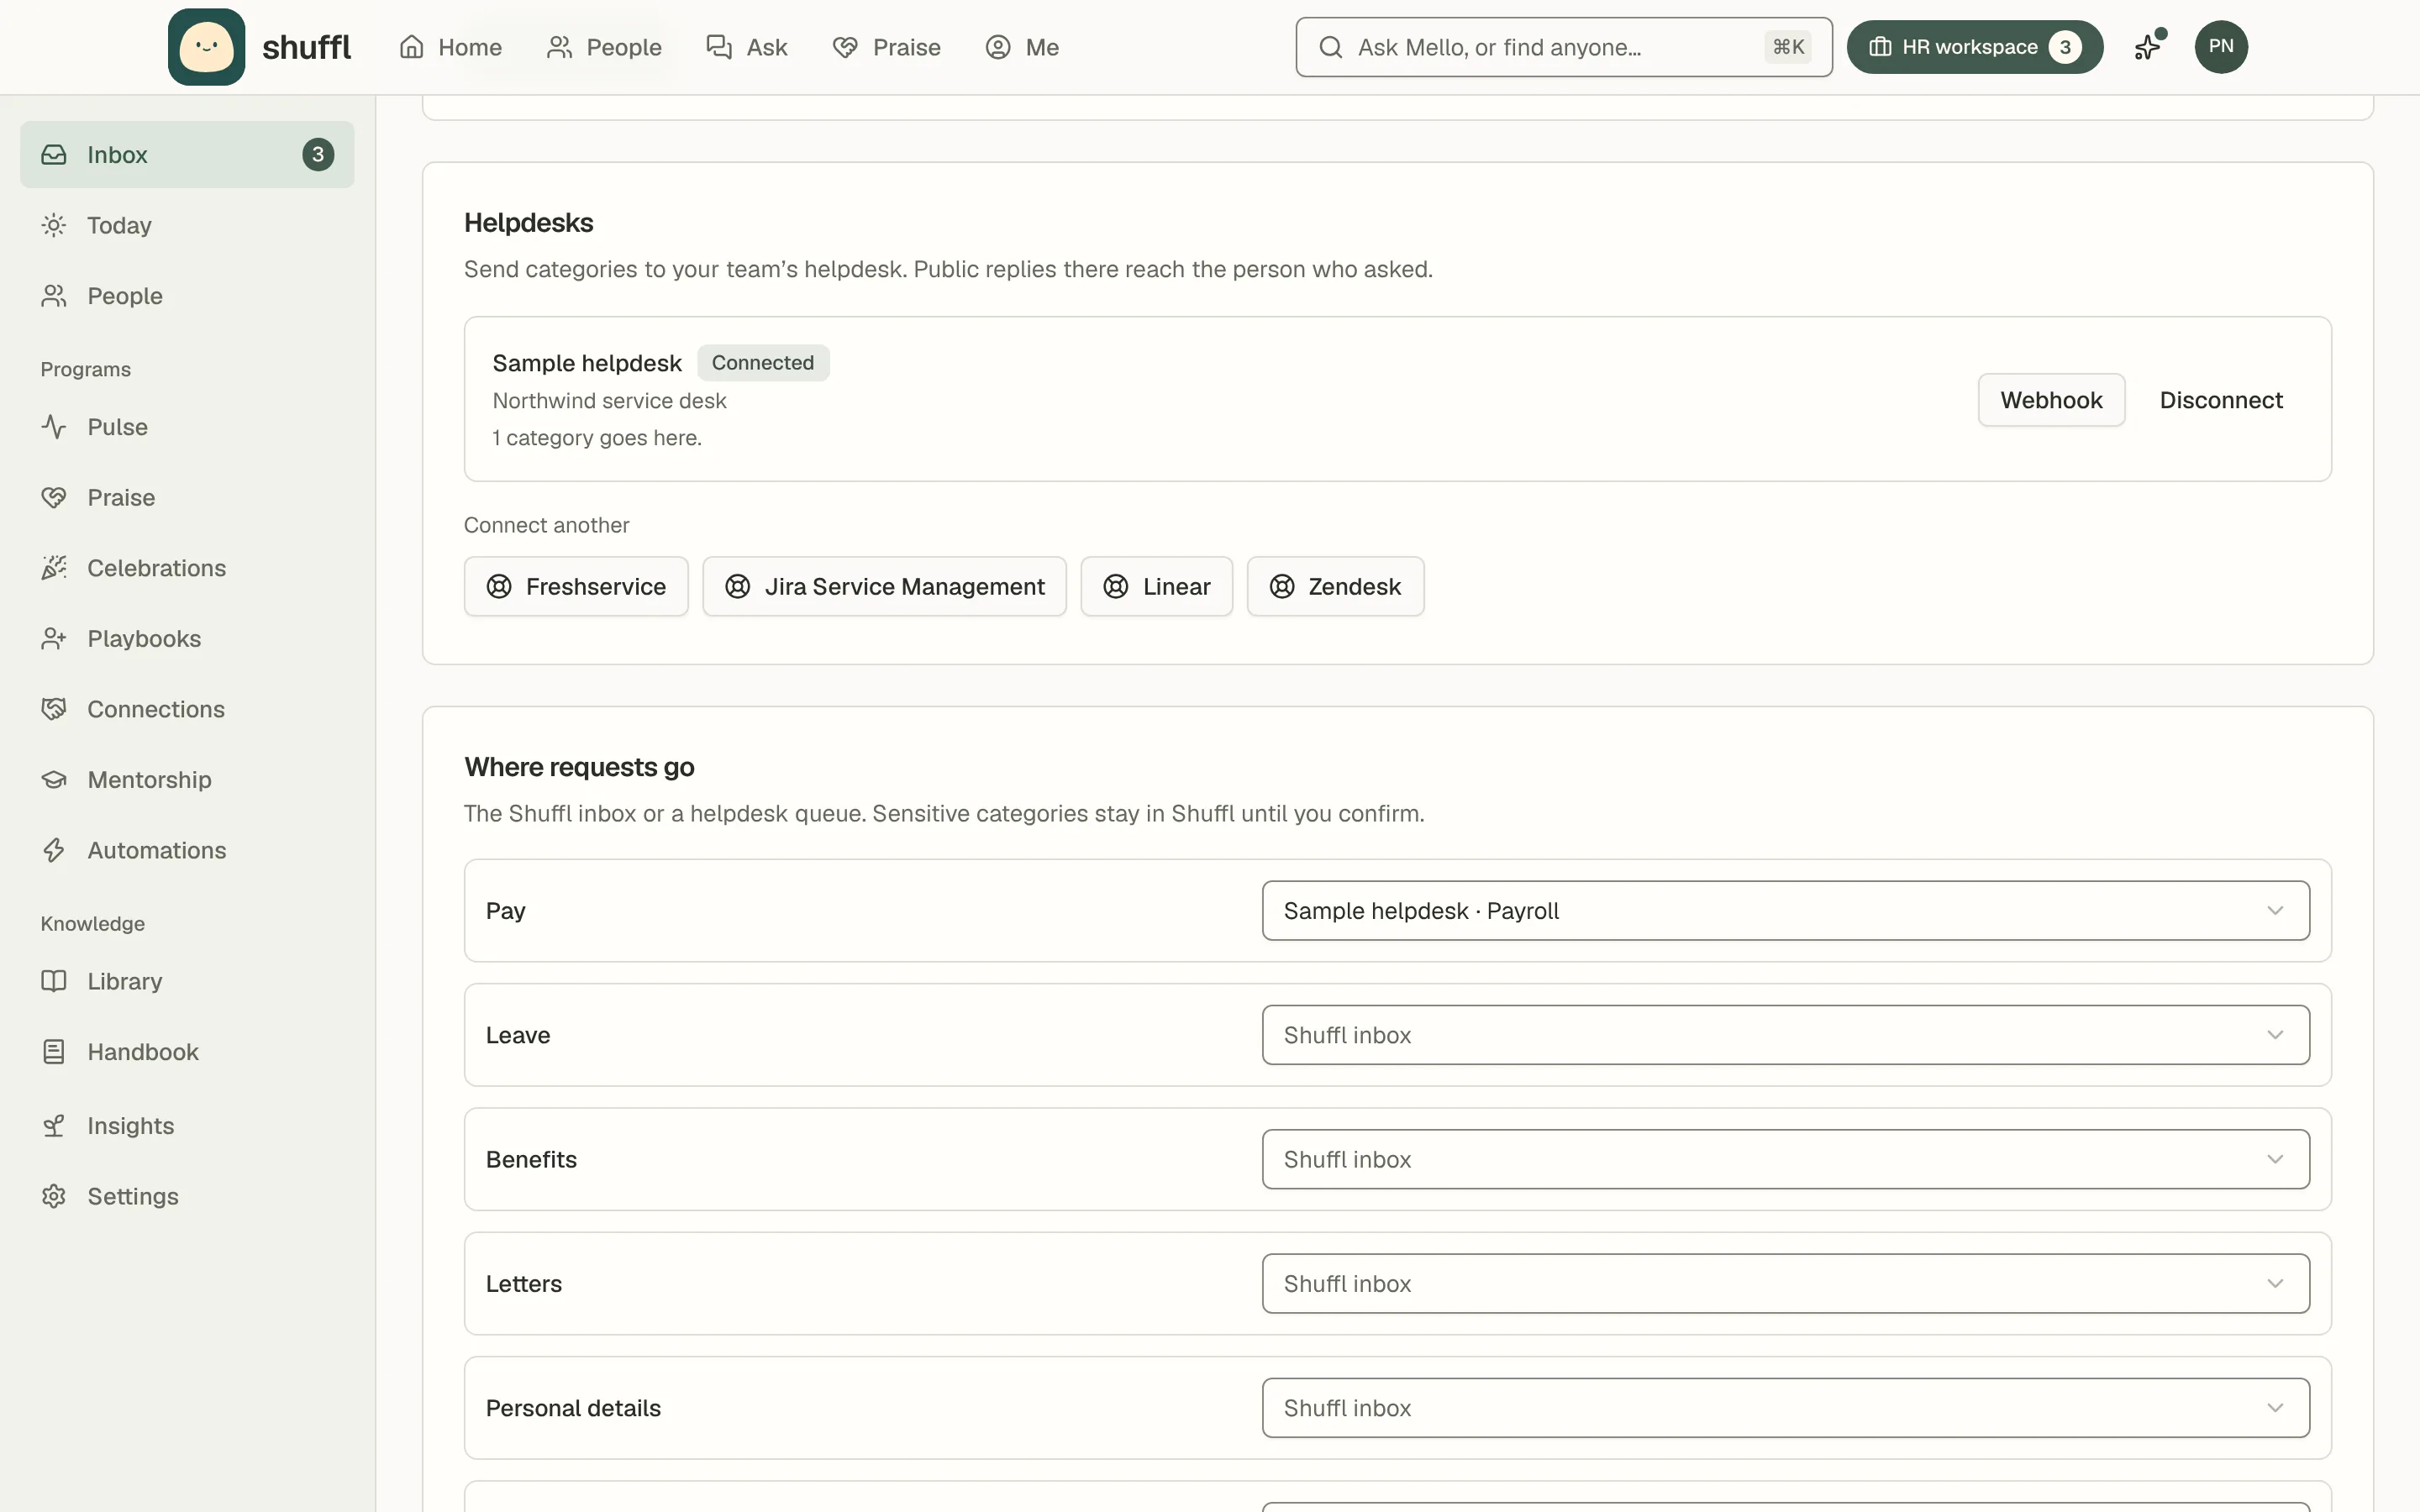
Task: Connect Jira Service Management
Action: point(884,587)
